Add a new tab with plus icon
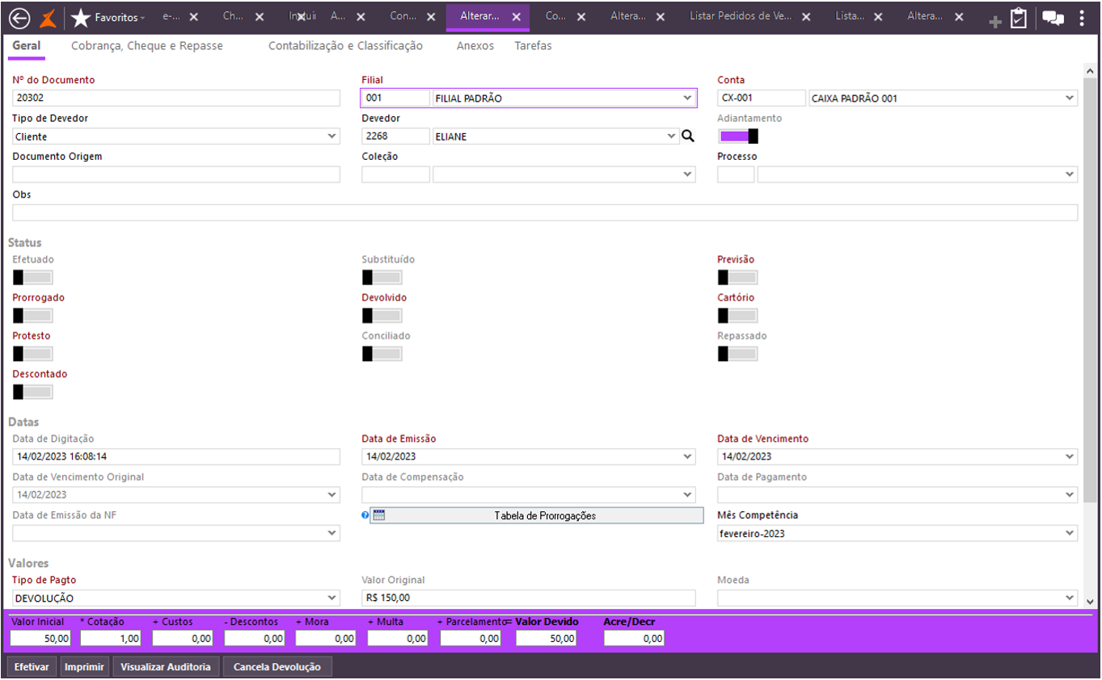The width and height of the screenshot is (1102, 680). click(x=995, y=22)
